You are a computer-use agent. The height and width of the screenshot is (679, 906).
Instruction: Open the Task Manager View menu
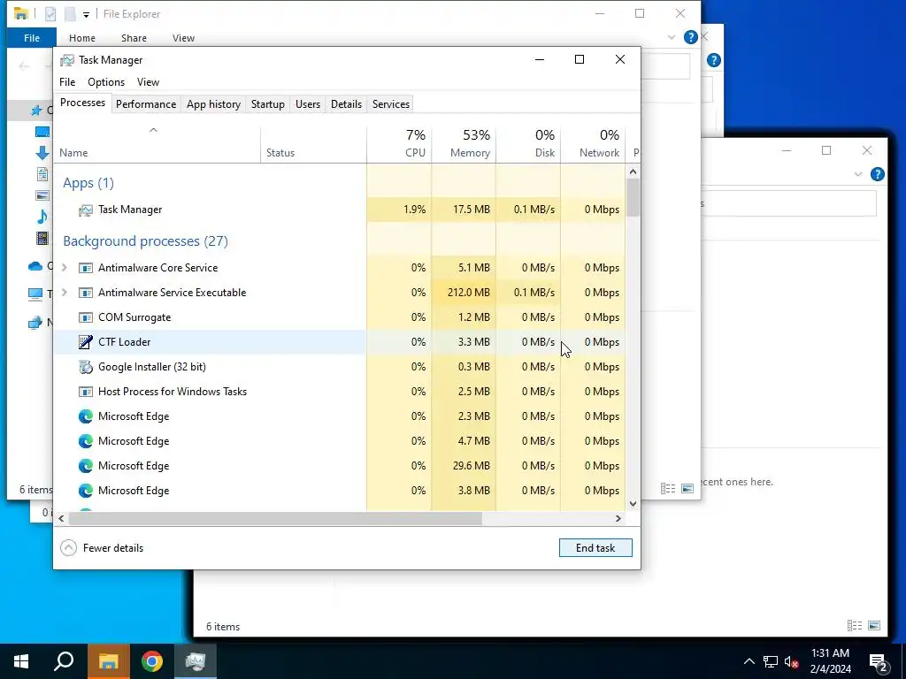(148, 82)
